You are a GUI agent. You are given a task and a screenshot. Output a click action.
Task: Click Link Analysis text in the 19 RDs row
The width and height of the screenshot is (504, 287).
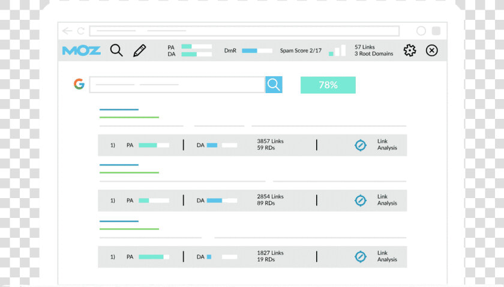387,256
